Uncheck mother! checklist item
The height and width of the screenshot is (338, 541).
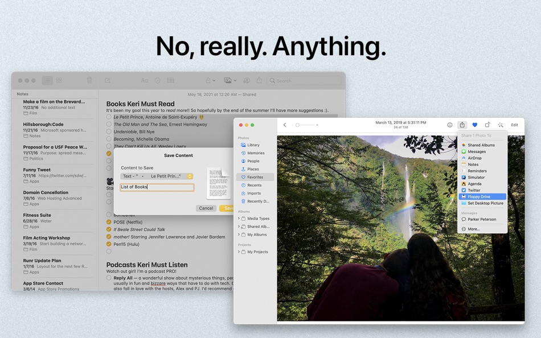[109, 237]
